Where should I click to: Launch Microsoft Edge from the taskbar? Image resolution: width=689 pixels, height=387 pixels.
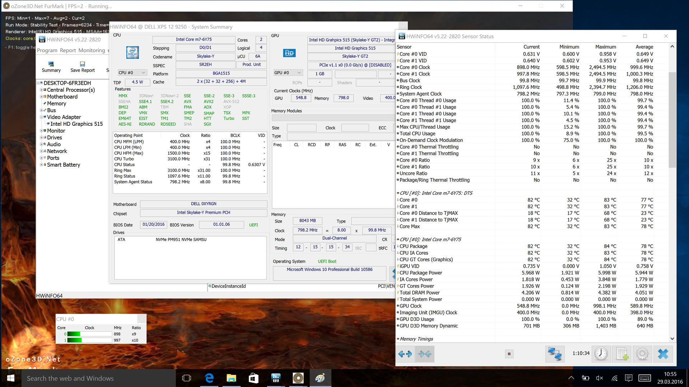209,378
